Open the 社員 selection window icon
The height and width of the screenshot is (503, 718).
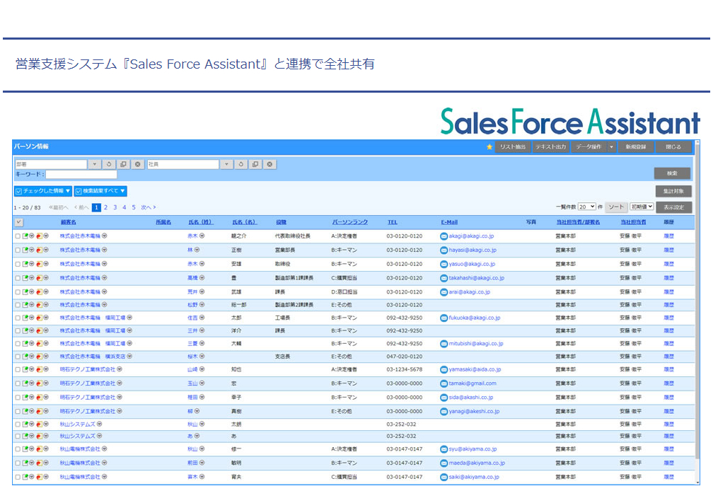pyautogui.click(x=255, y=164)
